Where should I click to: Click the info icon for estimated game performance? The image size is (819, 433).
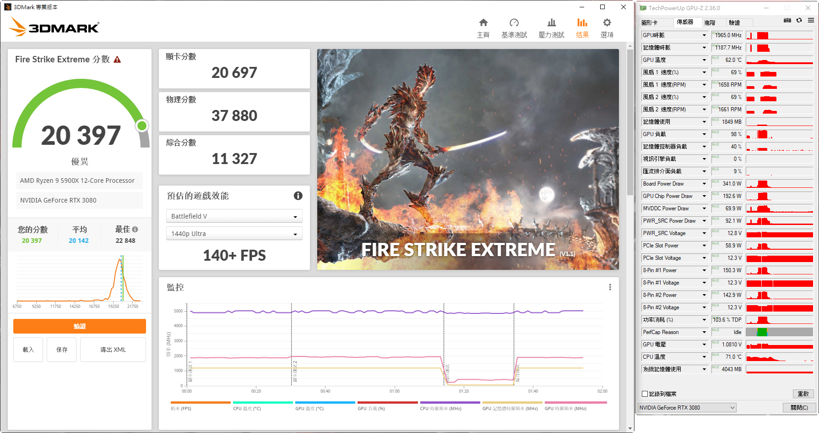tap(298, 196)
